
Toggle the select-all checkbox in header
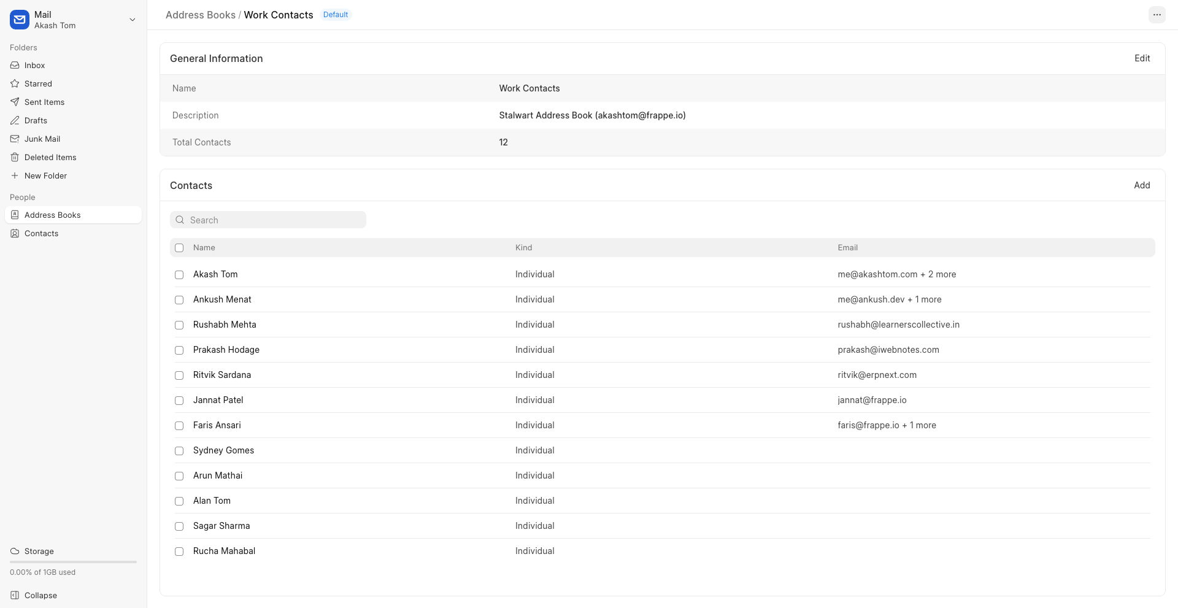click(179, 248)
